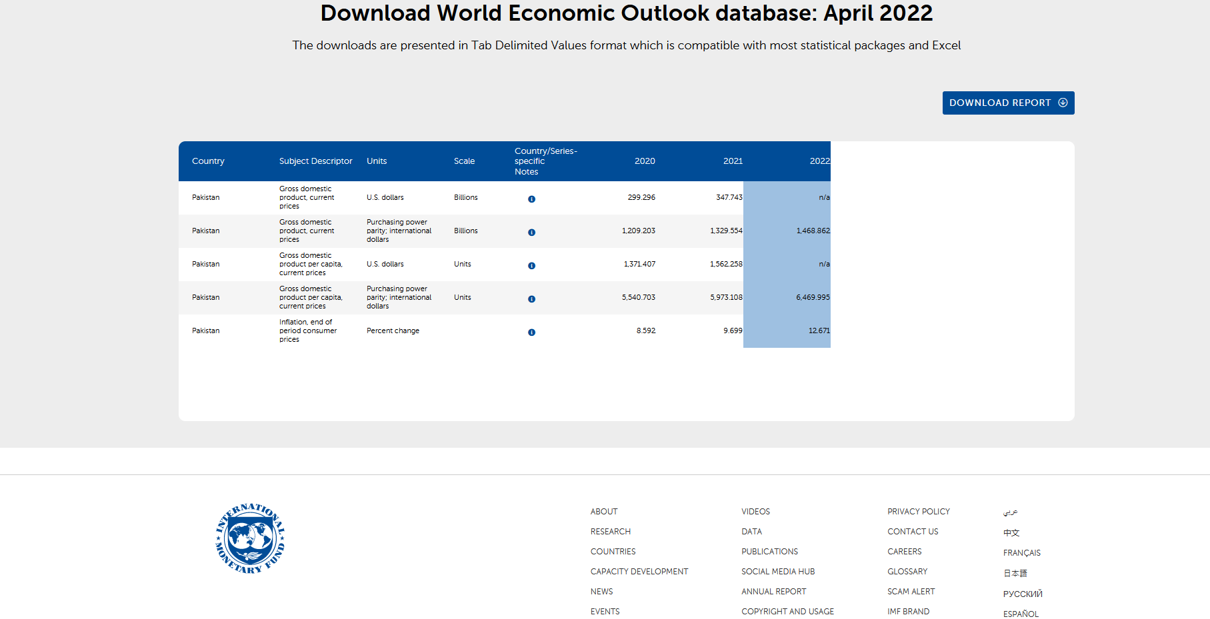This screenshot has width=1210, height=619.
Task: Select the Subject Descriptor column header
Action: [x=316, y=161]
